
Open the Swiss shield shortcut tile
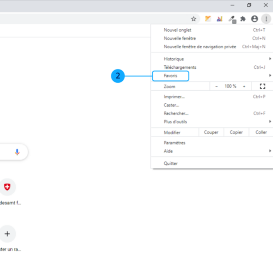(x=7, y=188)
